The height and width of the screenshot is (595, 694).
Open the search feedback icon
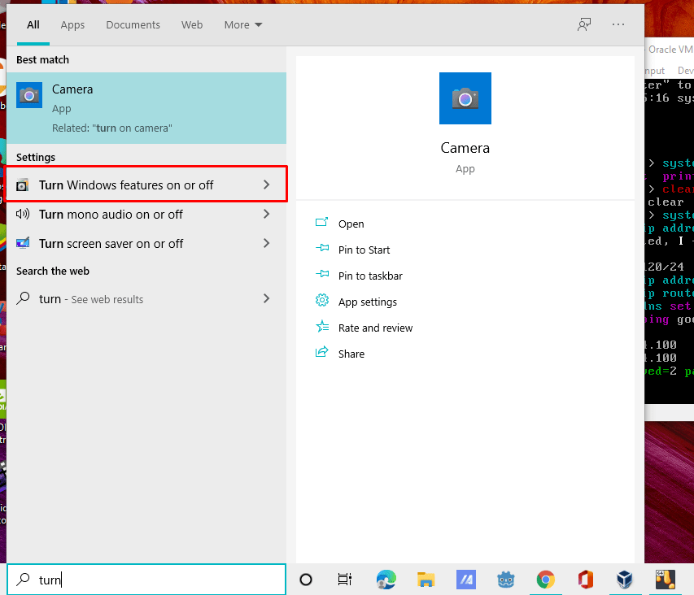pyautogui.click(x=583, y=24)
